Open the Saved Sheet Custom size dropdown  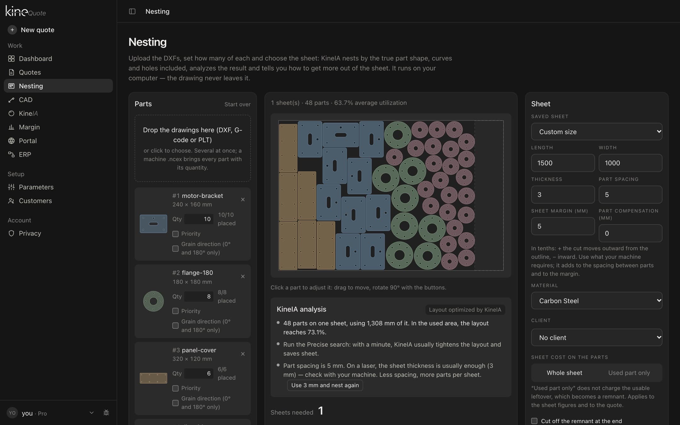[x=597, y=132]
